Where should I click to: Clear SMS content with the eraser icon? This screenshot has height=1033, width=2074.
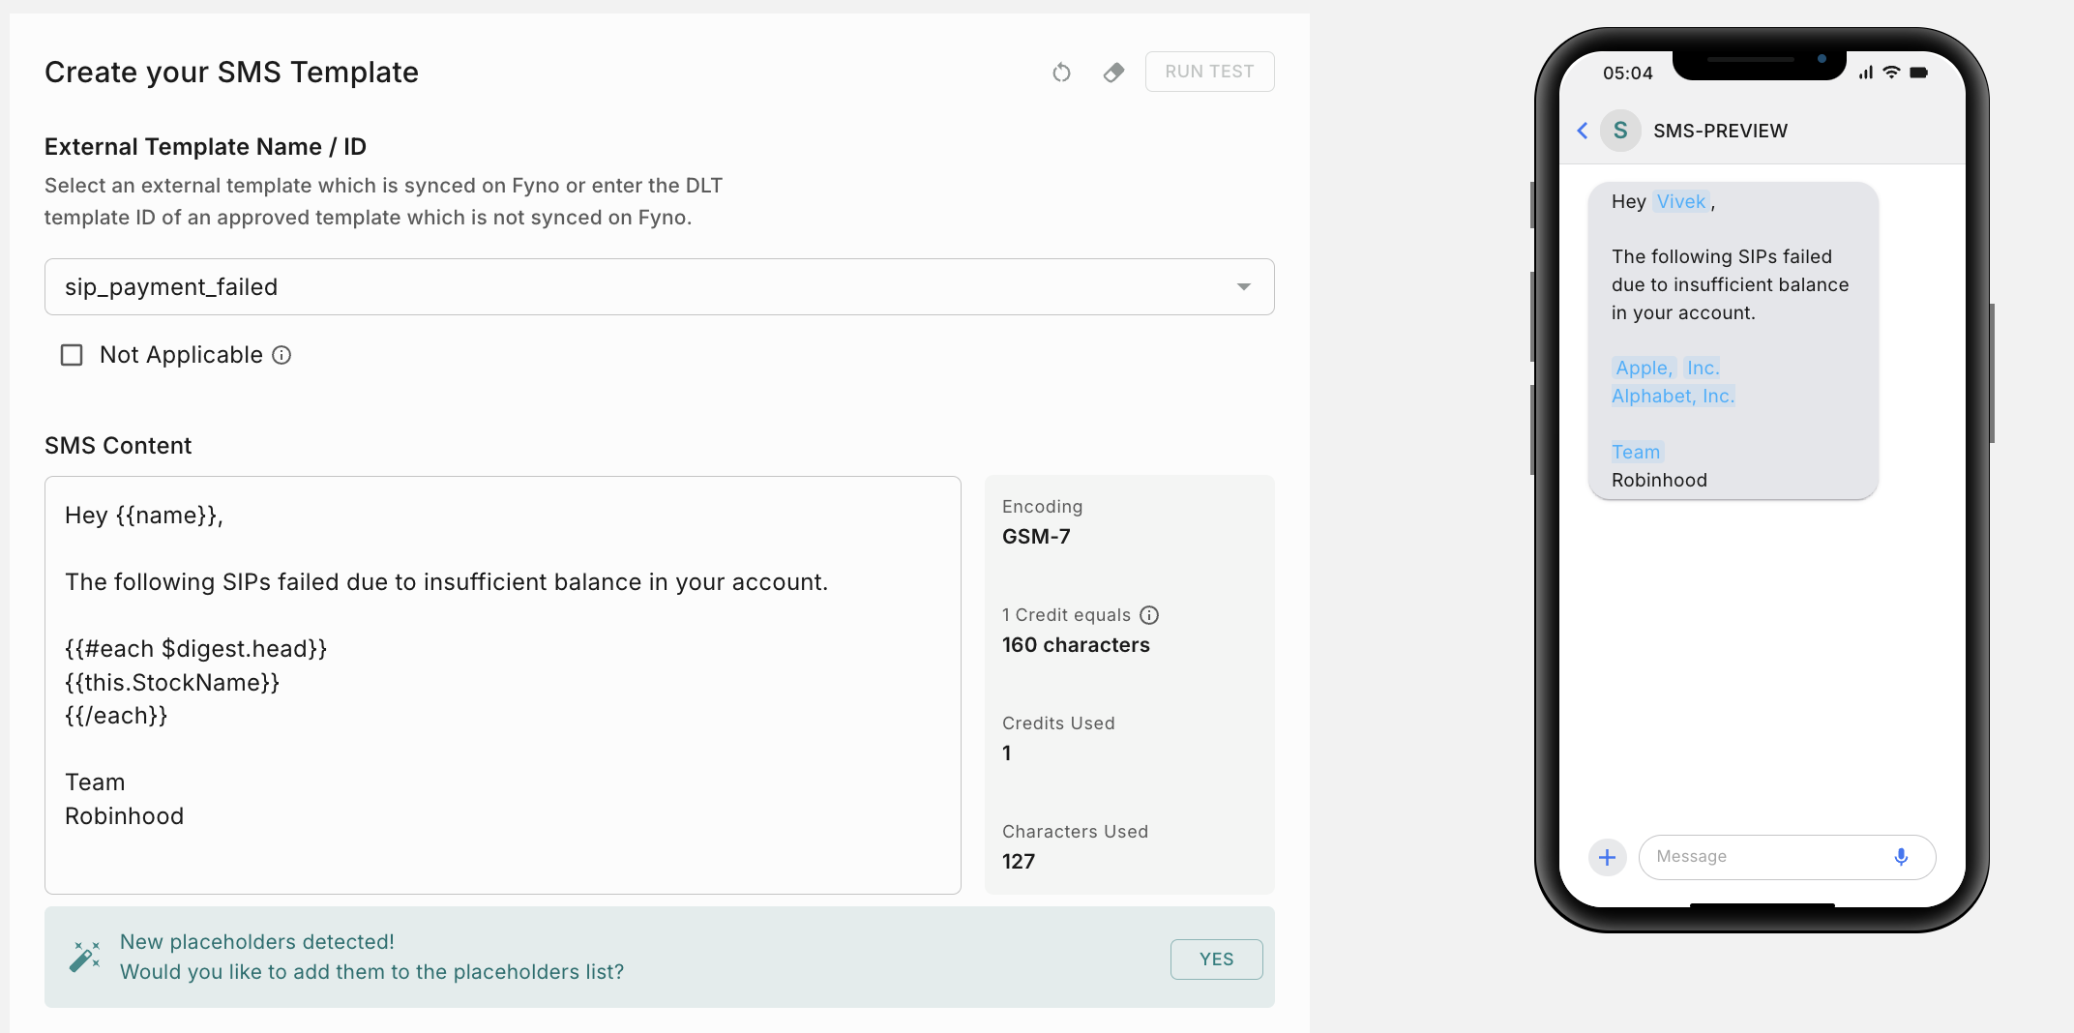[1113, 73]
